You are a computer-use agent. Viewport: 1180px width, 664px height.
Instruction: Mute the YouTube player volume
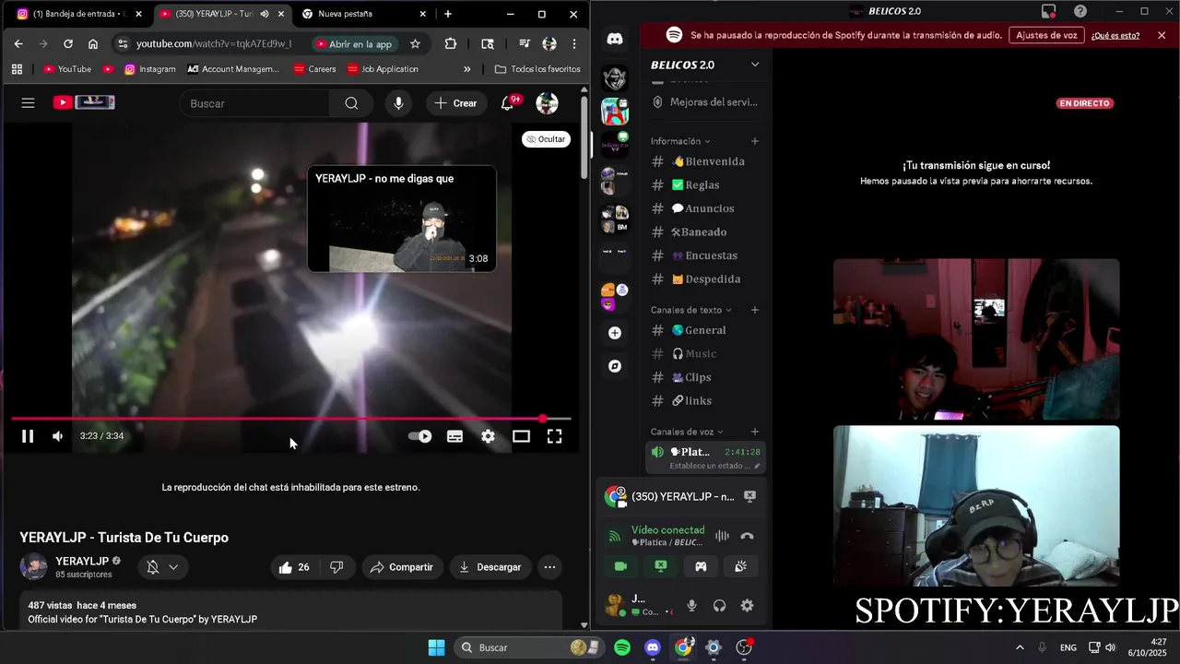click(x=57, y=436)
